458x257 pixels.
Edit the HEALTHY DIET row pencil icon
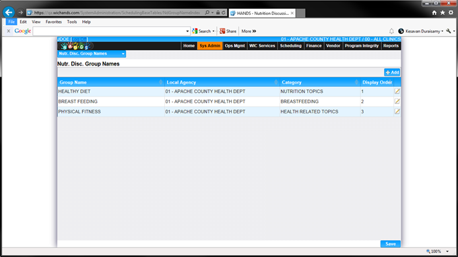tap(397, 91)
